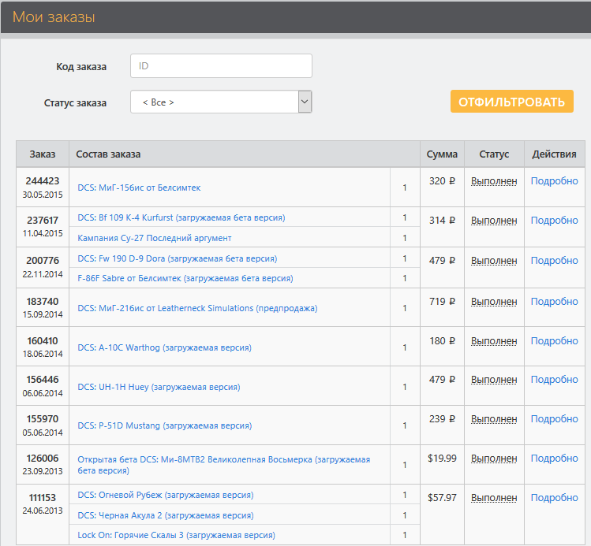Open DCS: UH-1H Huey link
This screenshot has width=591, height=546.
159,387
